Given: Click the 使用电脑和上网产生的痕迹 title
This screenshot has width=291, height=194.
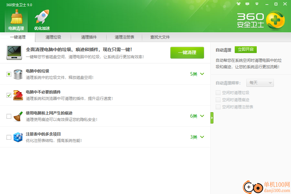Looking at the screenshot, I should click(x=49, y=113).
